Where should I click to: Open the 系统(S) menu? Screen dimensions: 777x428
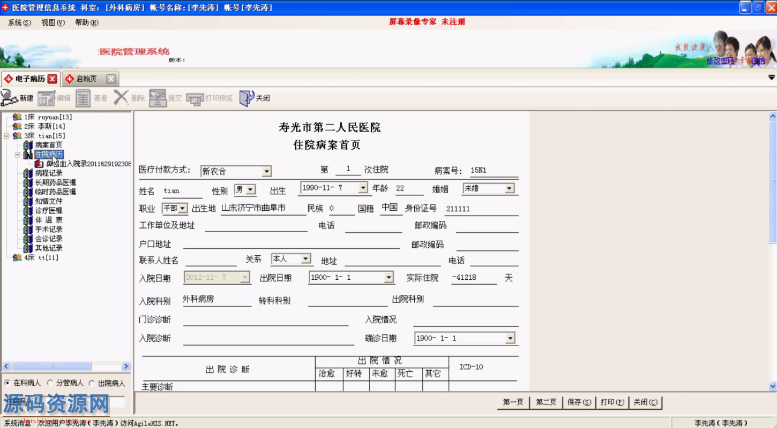click(19, 22)
